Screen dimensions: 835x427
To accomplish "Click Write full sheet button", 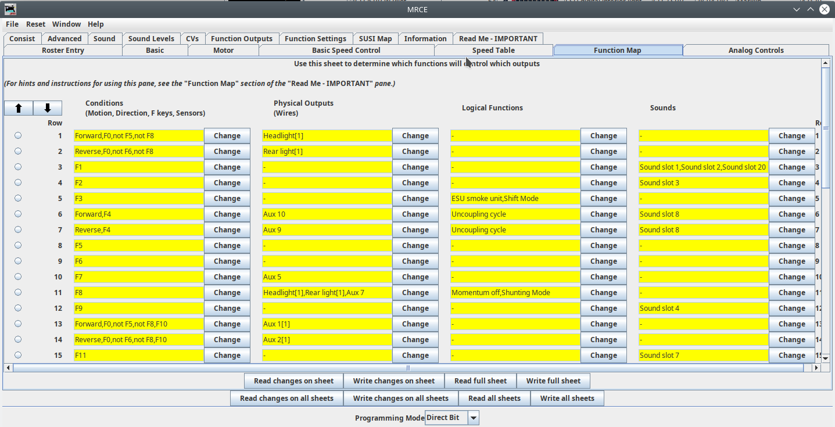I will pyautogui.click(x=553, y=381).
